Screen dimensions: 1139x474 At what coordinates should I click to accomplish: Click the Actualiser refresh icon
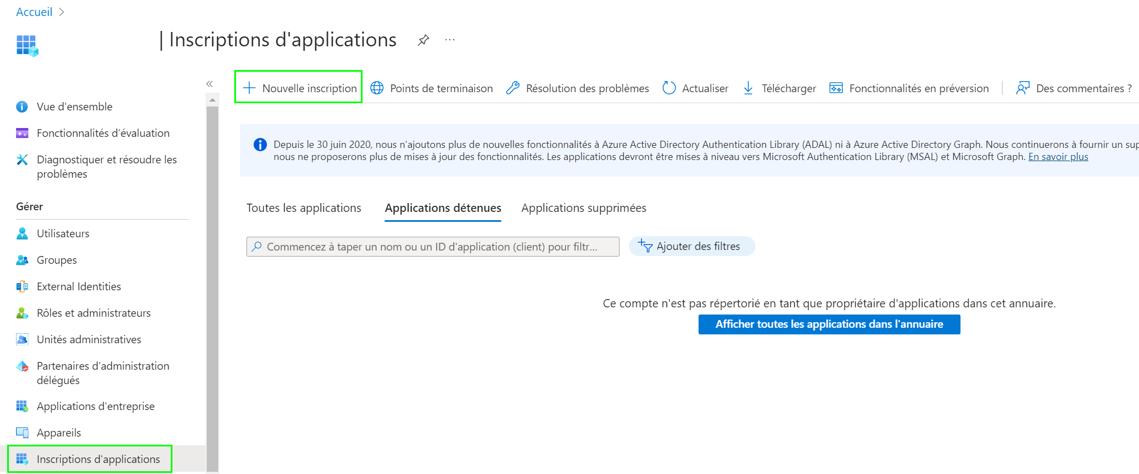click(x=669, y=88)
